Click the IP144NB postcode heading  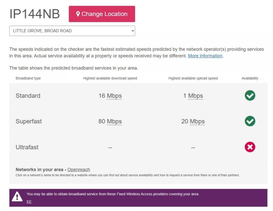pos(34,14)
